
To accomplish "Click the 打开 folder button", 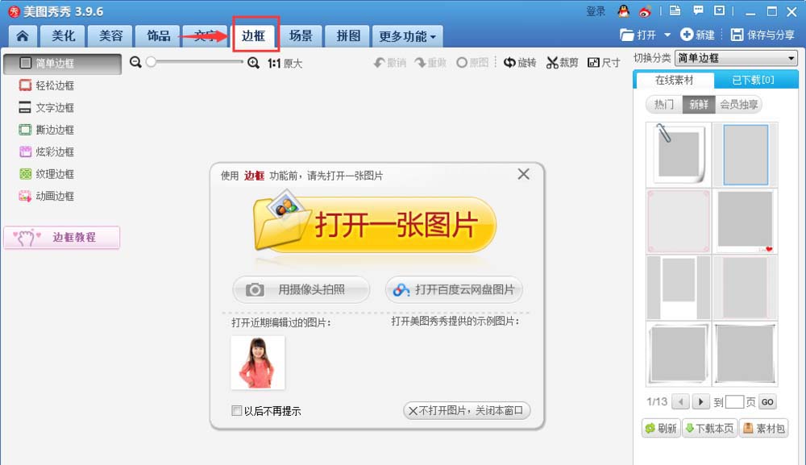I will 638,35.
